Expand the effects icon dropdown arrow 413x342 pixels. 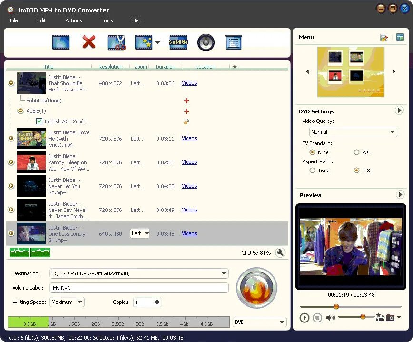(157, 42)
